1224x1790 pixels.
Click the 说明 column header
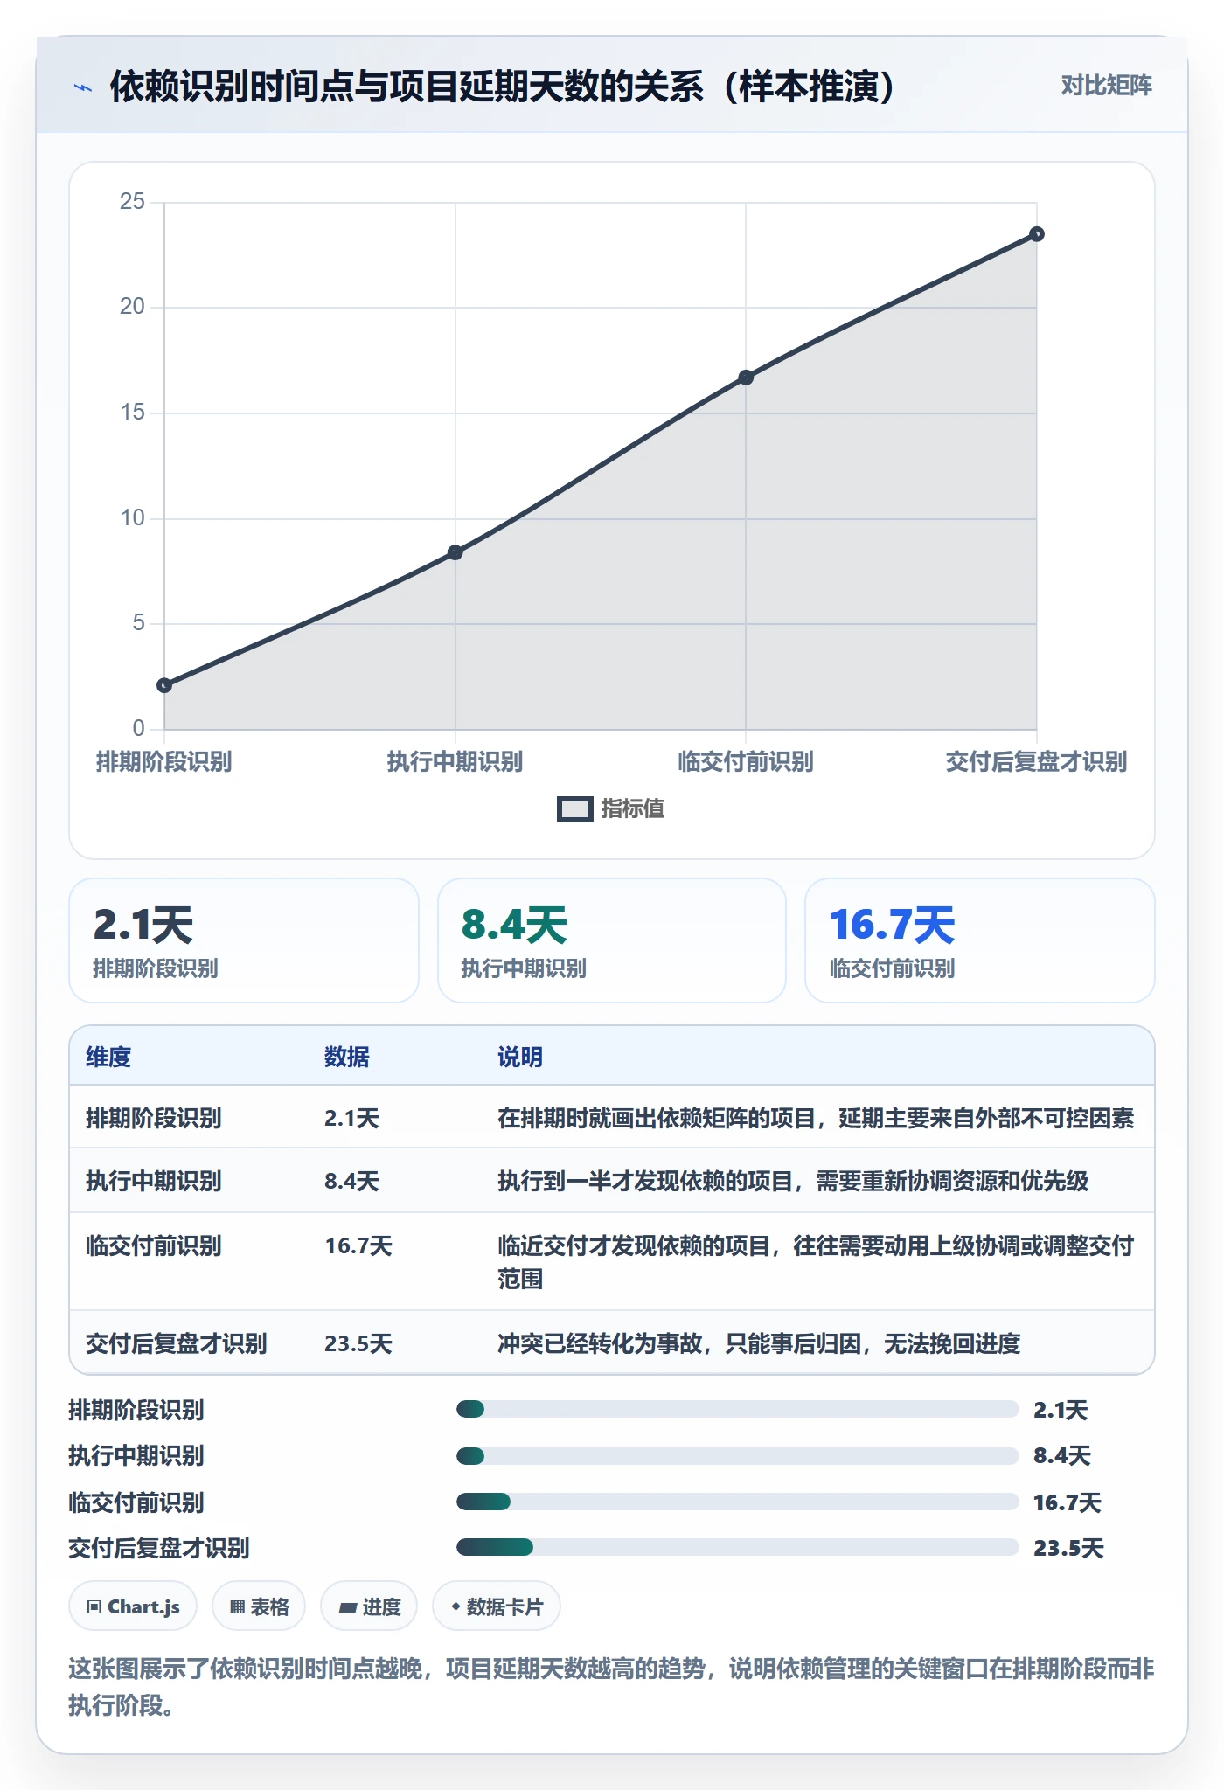coord(520,1057)
